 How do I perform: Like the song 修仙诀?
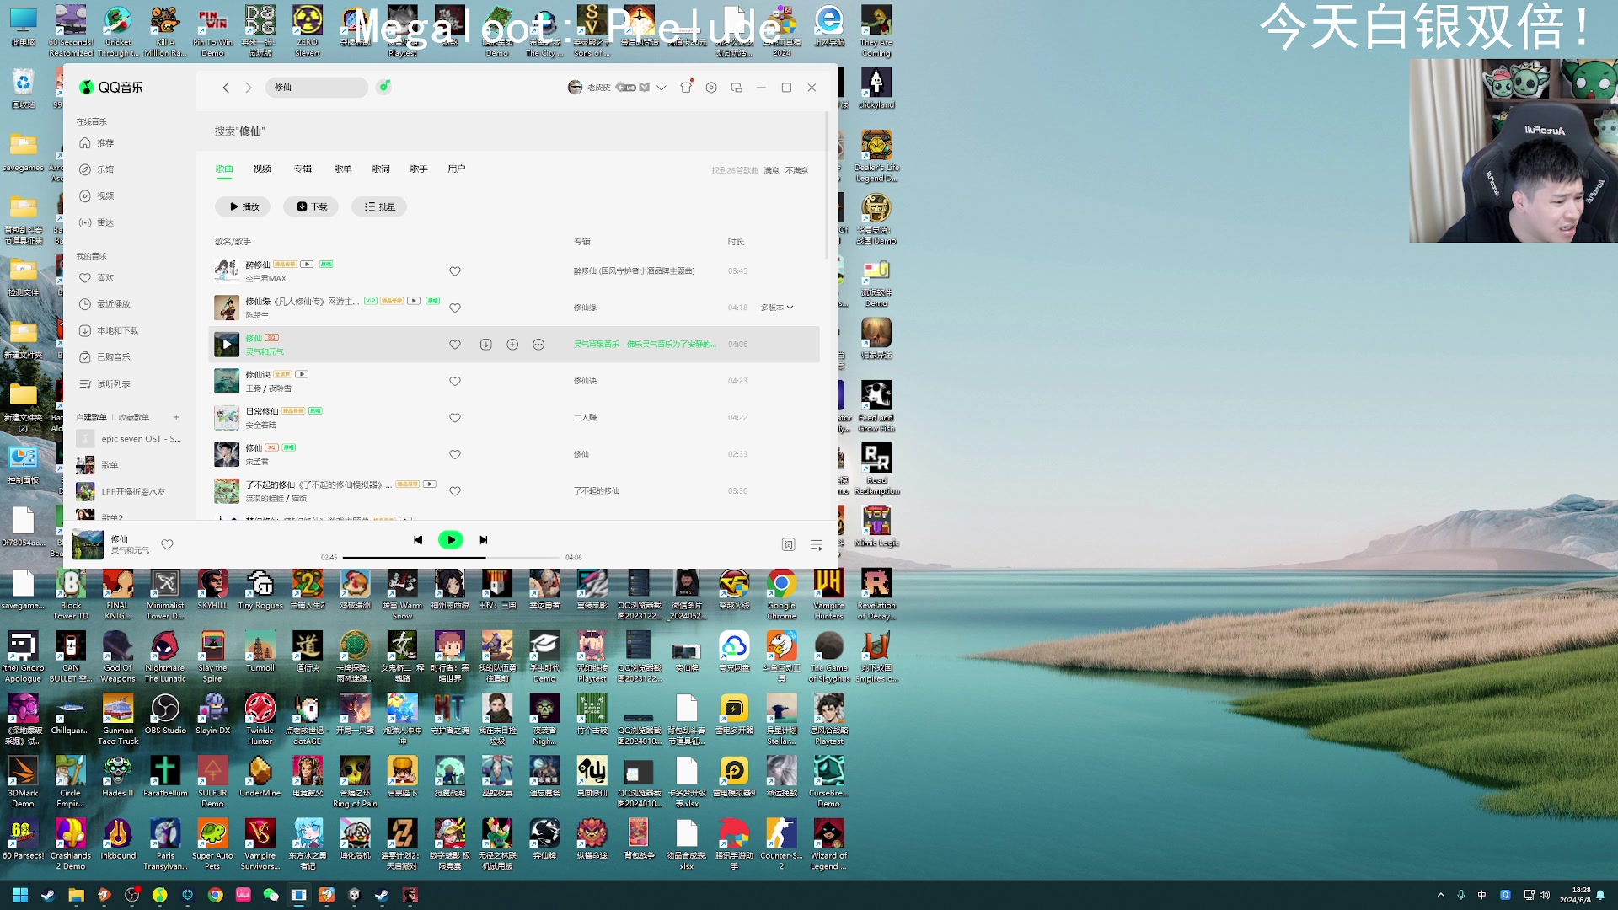coord(455,382)
